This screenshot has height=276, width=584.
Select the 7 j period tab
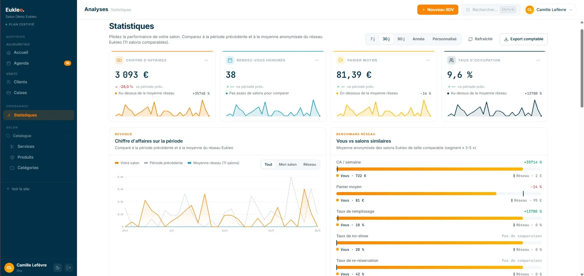[x=372, y=39]
